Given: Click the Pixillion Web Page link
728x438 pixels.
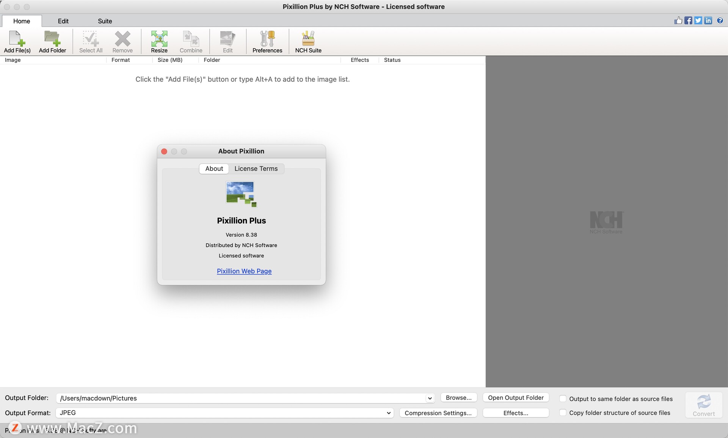Looking at the screenshot, I should click(244, 270).
